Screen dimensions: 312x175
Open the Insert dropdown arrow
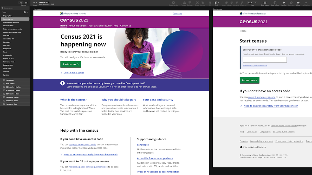pyautogui.click(x=37, y=3)
